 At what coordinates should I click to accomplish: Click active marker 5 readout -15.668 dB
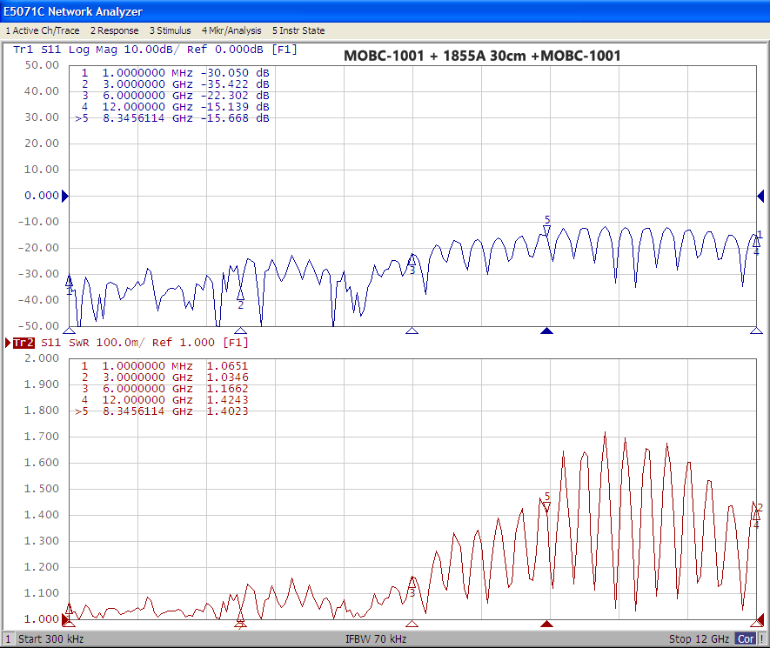point(235,118)
